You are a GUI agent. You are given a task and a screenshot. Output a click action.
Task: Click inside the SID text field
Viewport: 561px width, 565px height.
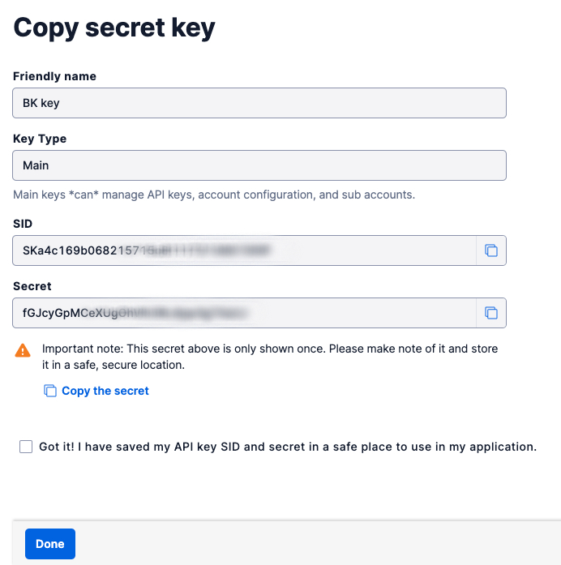coord(243,250)
